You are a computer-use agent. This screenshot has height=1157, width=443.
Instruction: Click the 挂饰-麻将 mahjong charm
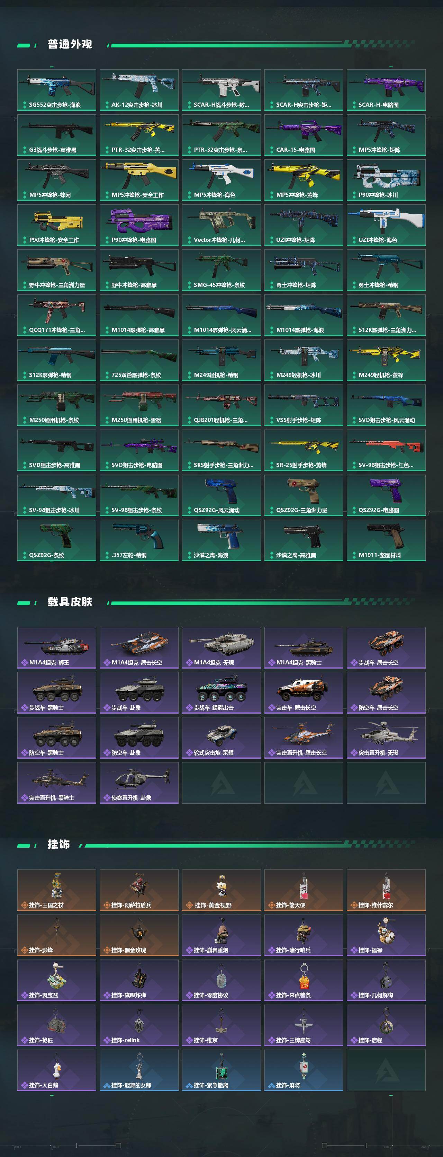[304, 1070]
